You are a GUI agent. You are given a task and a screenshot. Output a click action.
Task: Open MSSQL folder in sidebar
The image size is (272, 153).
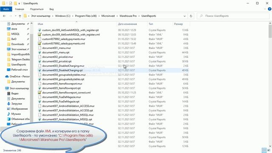click(x=15, y=34)
